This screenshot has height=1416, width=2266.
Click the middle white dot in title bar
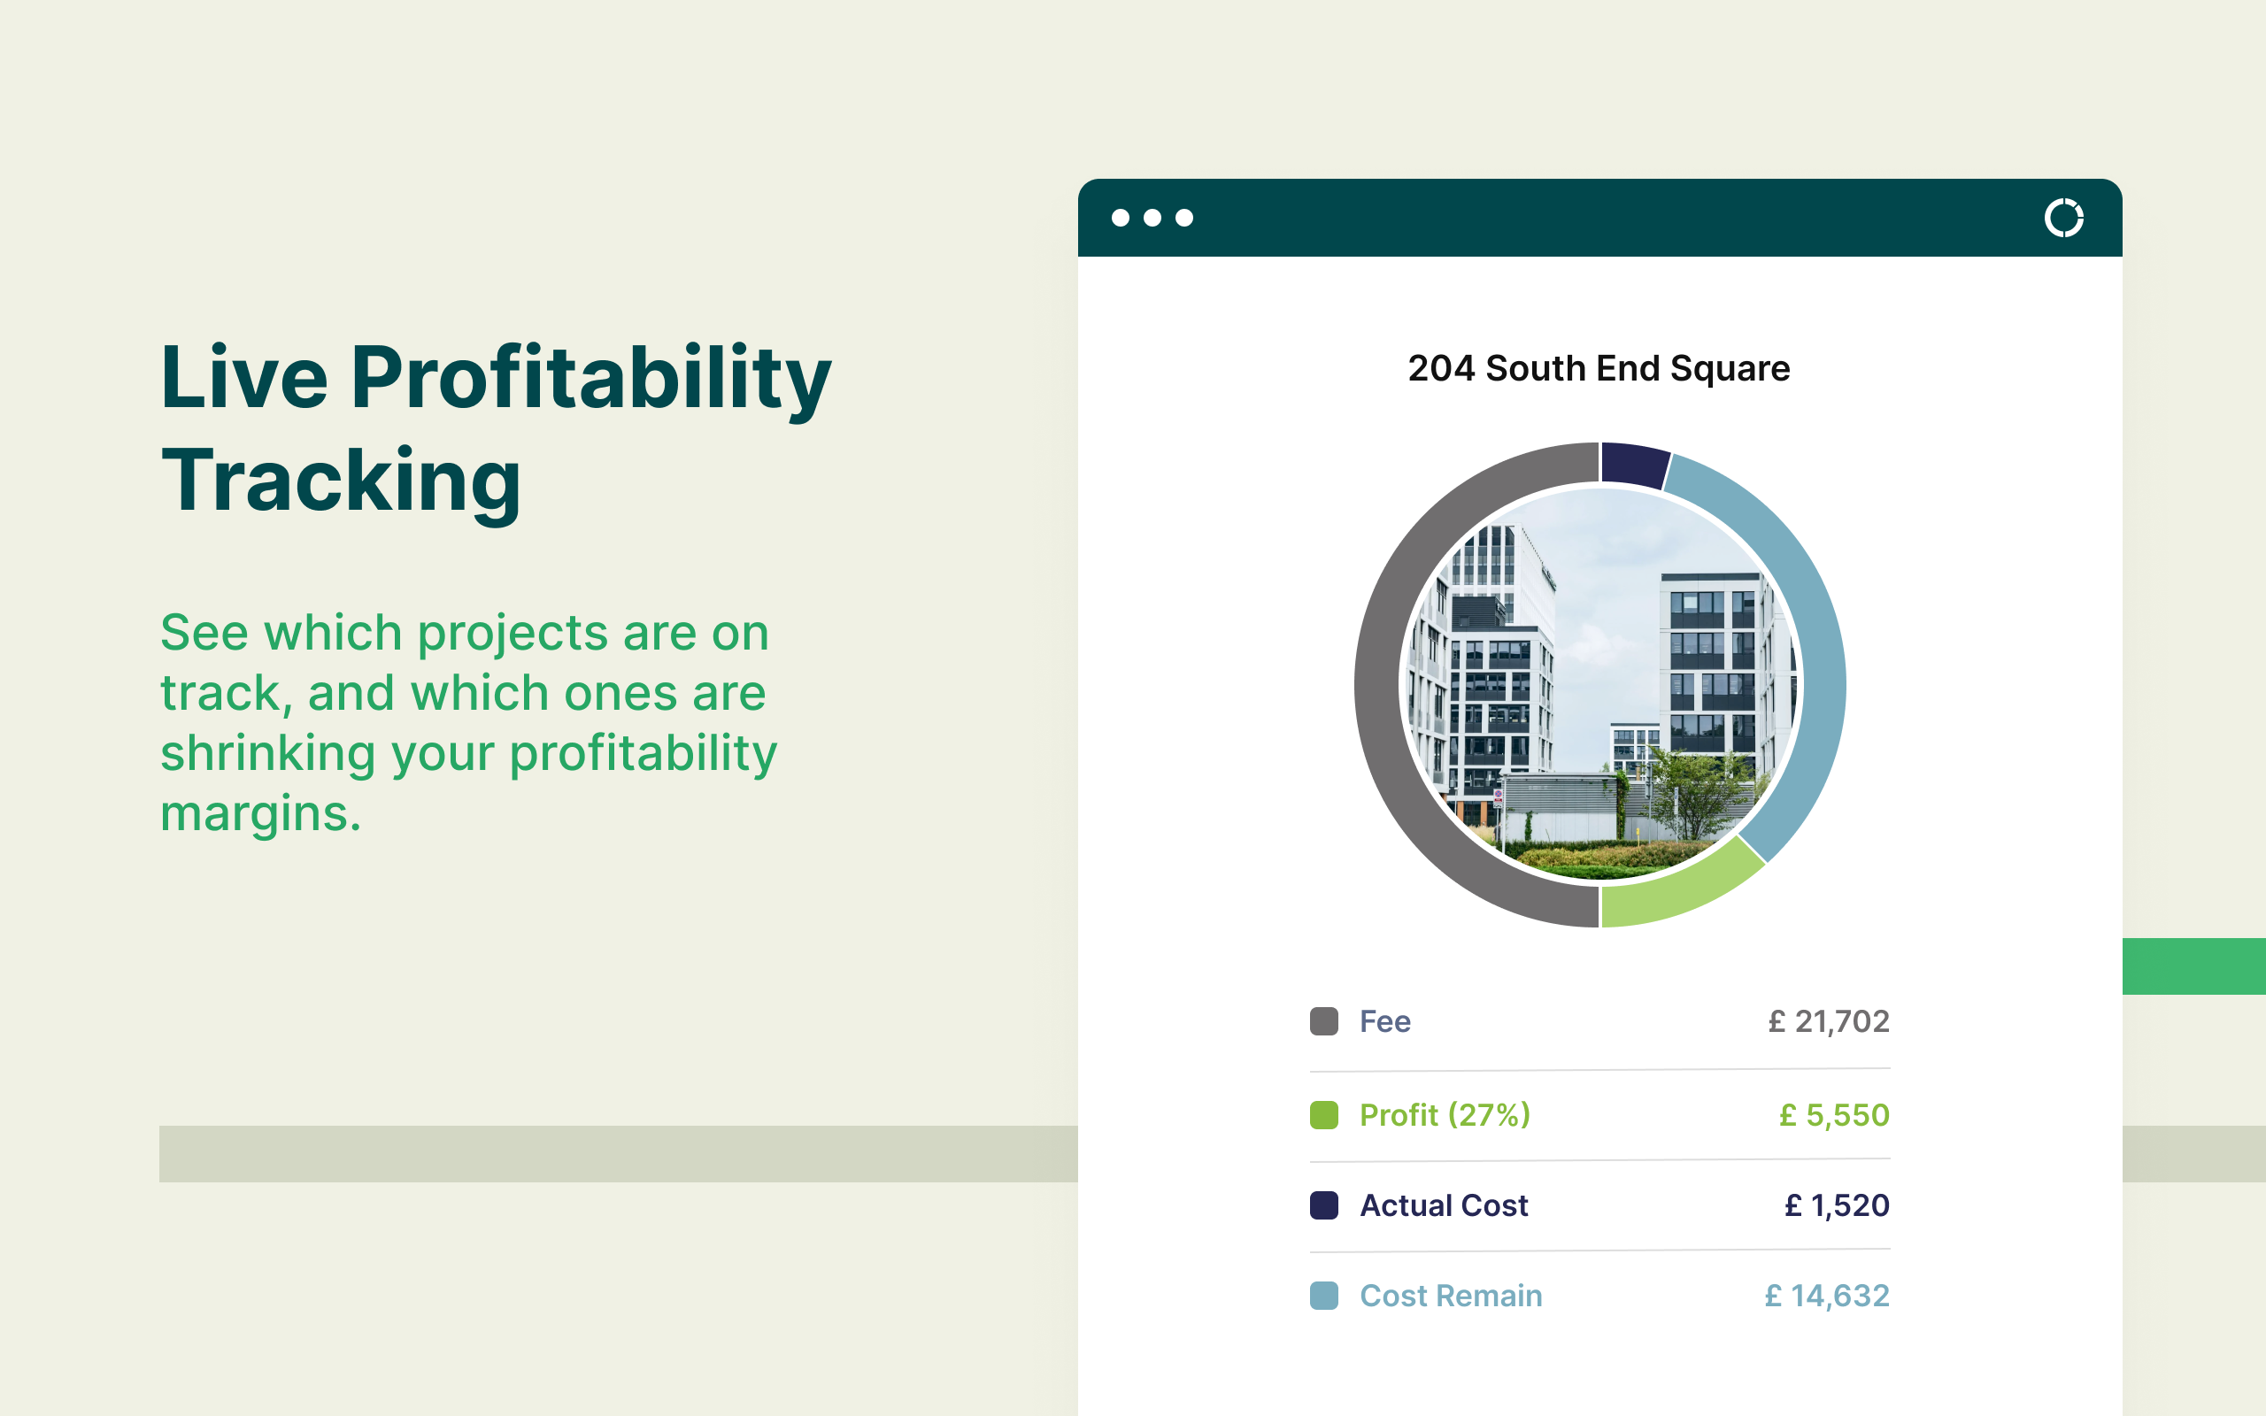pos(1152,219)
